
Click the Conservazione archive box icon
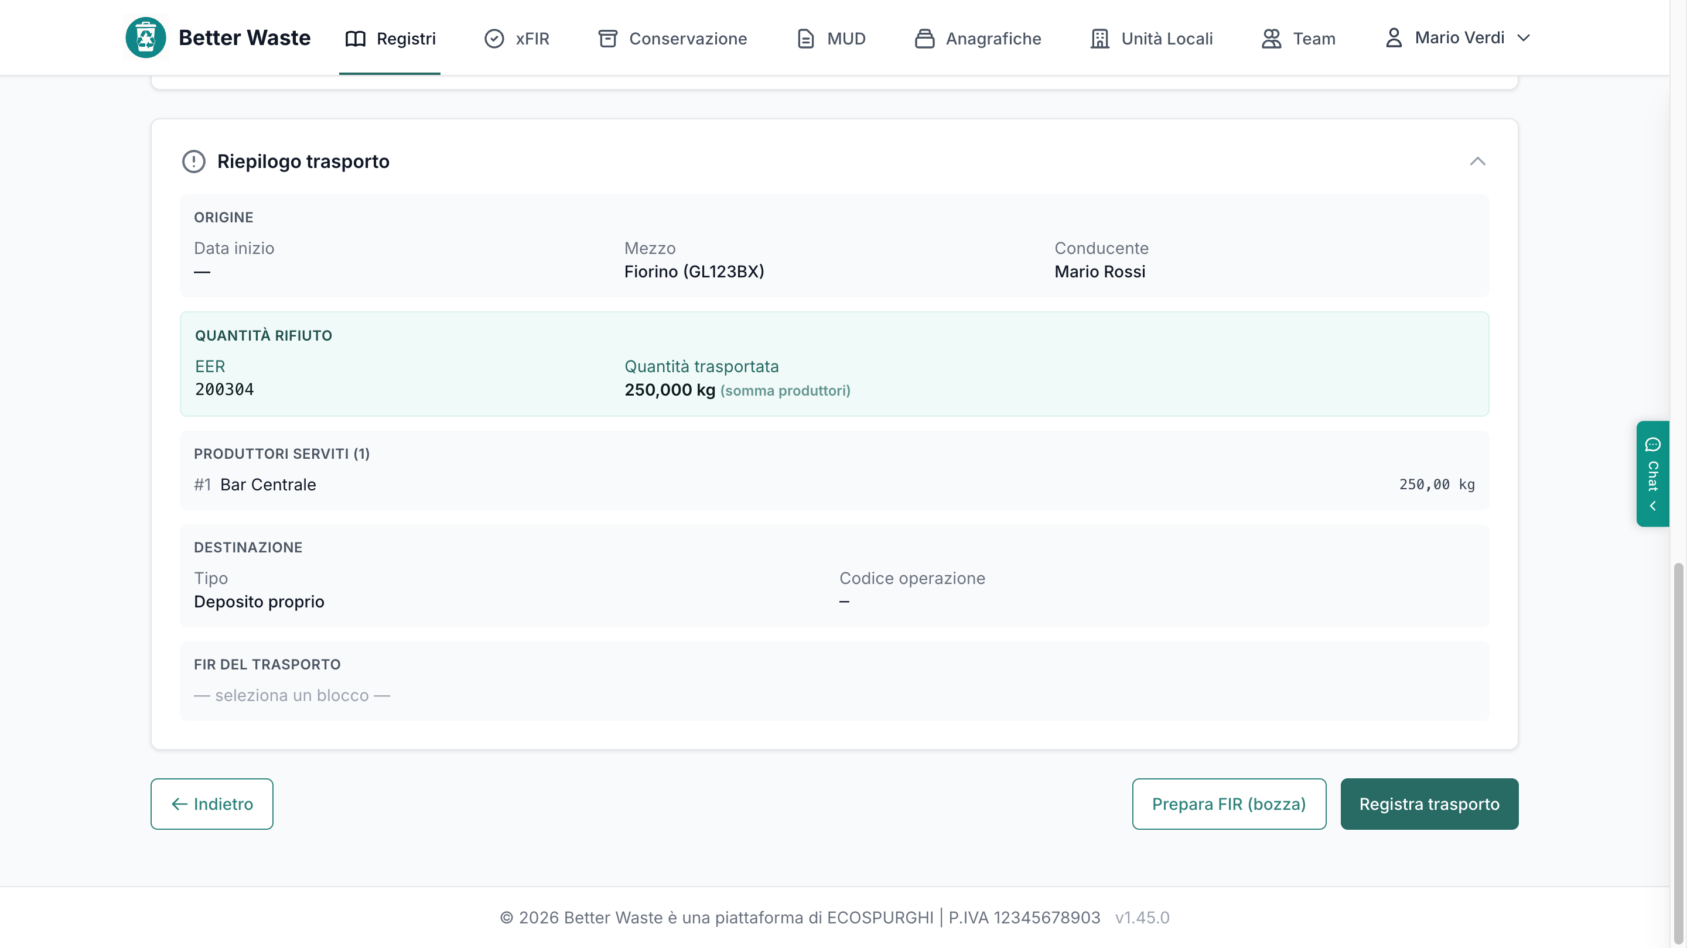tap(608, 39)
